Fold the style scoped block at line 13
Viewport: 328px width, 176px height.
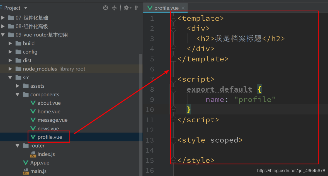(173, 140)
